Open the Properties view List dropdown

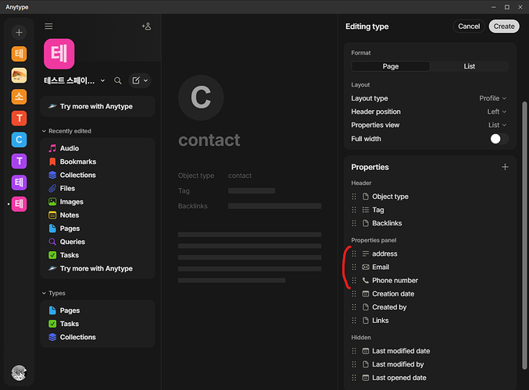tap(497, 125)
